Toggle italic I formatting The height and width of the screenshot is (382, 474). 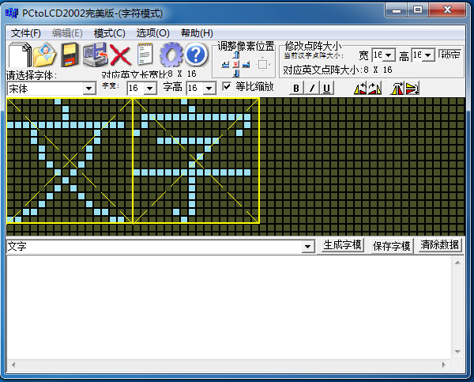(312, 89)
